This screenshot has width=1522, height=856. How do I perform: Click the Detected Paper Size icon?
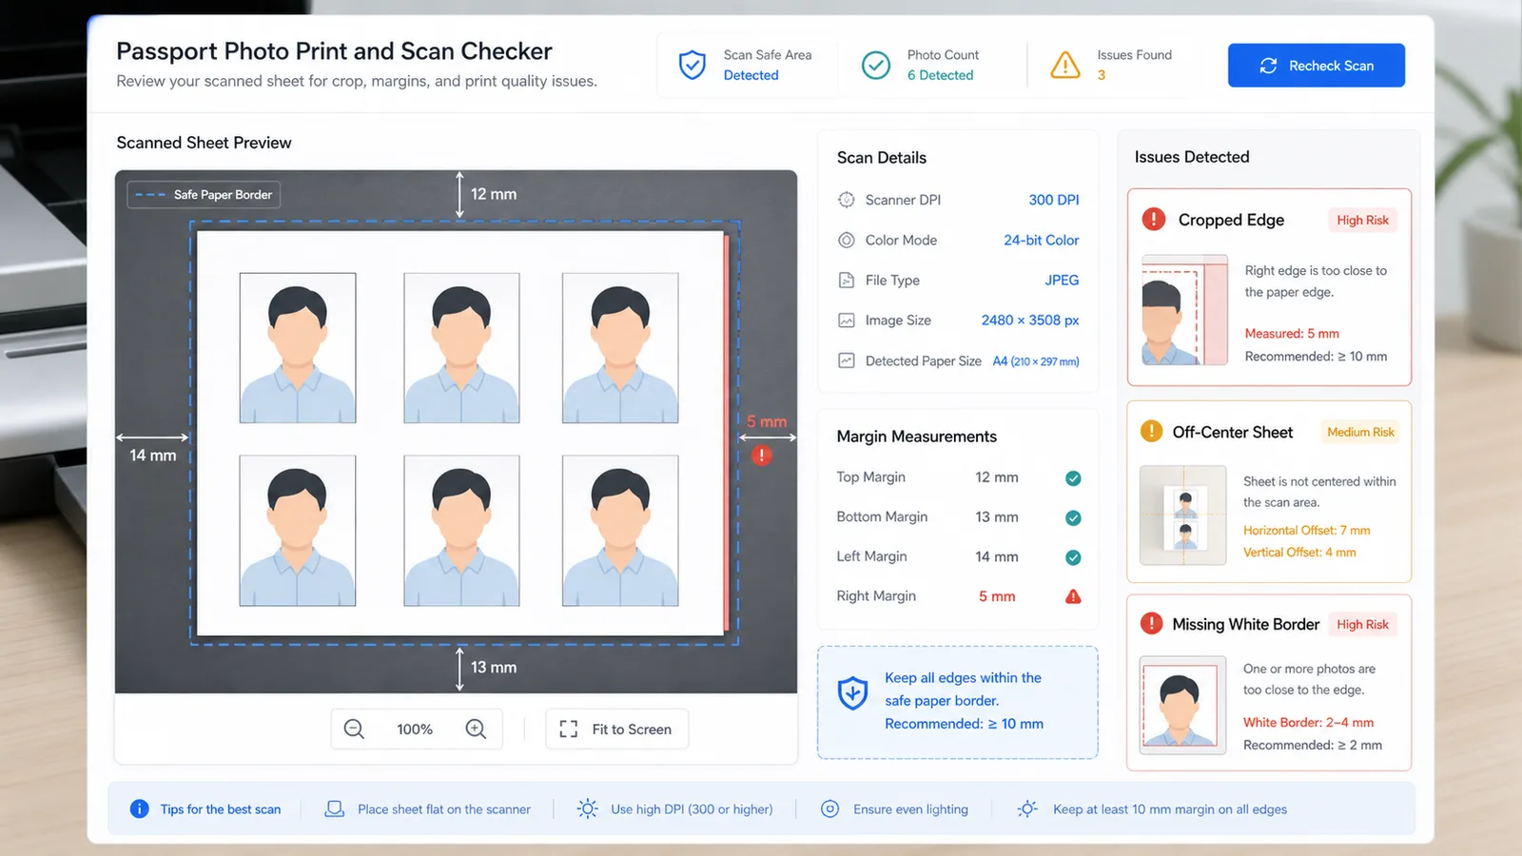847,360
